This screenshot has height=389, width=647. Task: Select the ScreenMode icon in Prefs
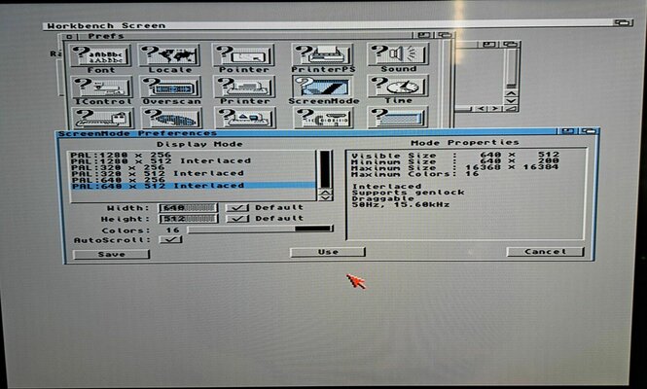click(x=323, y=87)
